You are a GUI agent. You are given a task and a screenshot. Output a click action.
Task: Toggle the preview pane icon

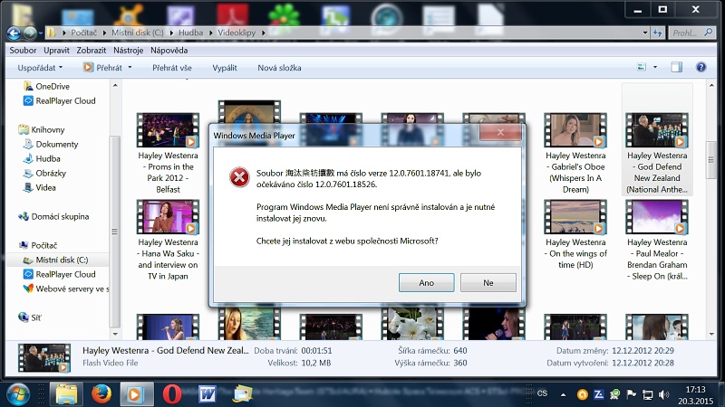[676, 67]
